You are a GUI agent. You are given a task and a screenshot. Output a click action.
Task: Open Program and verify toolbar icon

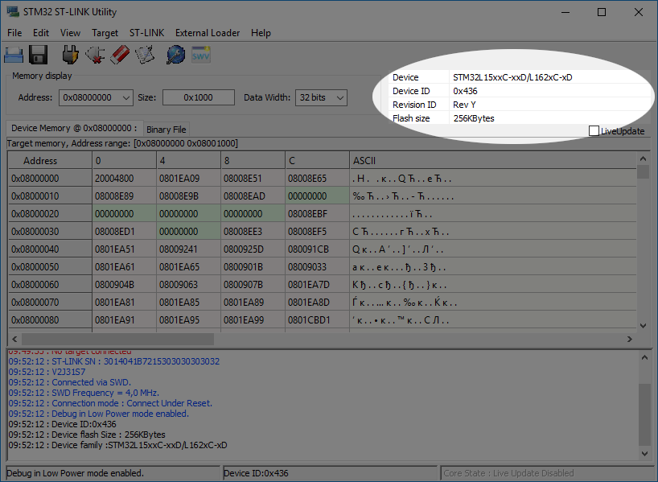(145, 55)
